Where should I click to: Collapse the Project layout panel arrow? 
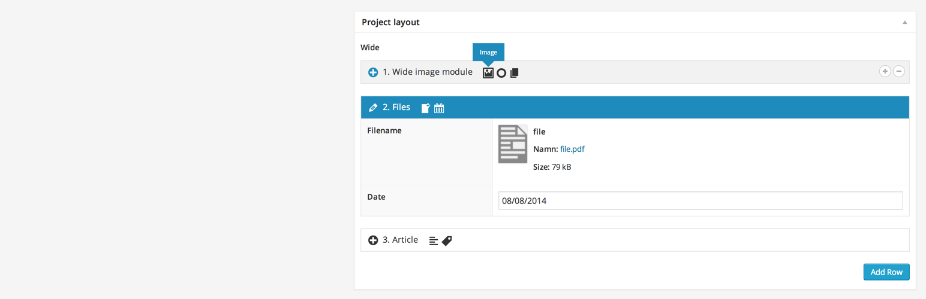click(x=904, y=22)
